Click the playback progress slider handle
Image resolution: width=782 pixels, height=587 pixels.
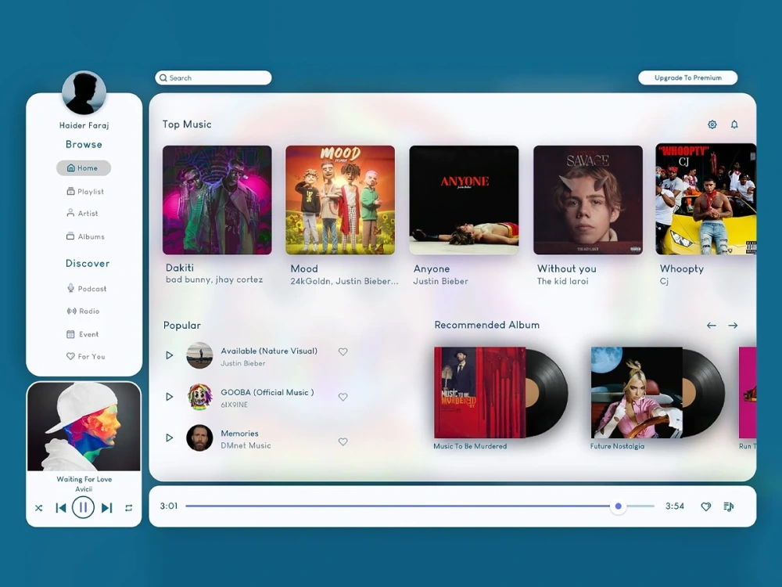[x=618, y=506]
